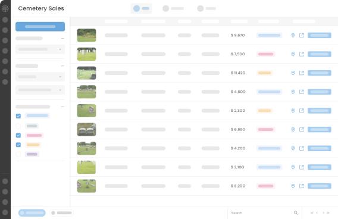Image resolution: width=338 pixels, height=219 pixels.
Task: Click the "Cemetery Sales" page title
Action: (x=41, y=8)
